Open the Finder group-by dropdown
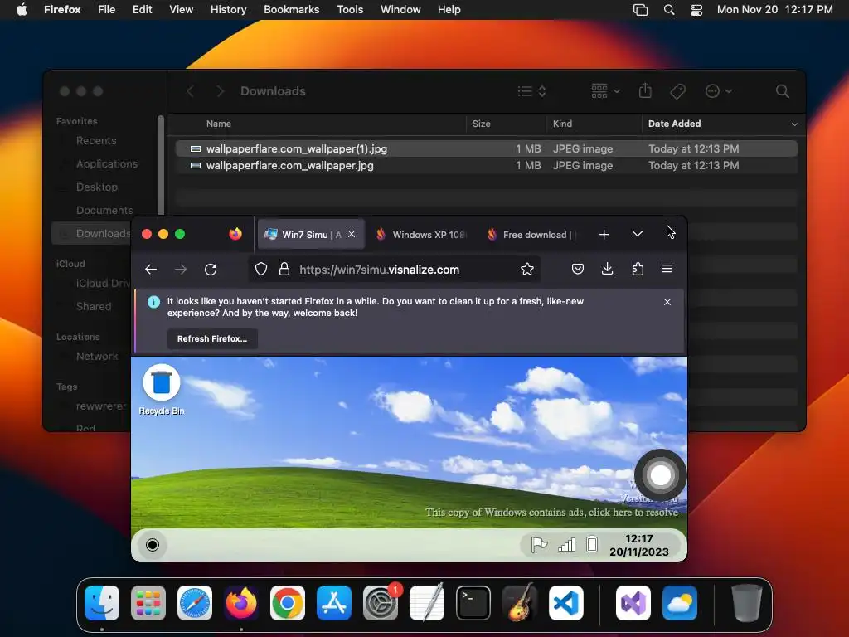The height and width of the screenshot is (637, 849). click(x=605, y=91)
